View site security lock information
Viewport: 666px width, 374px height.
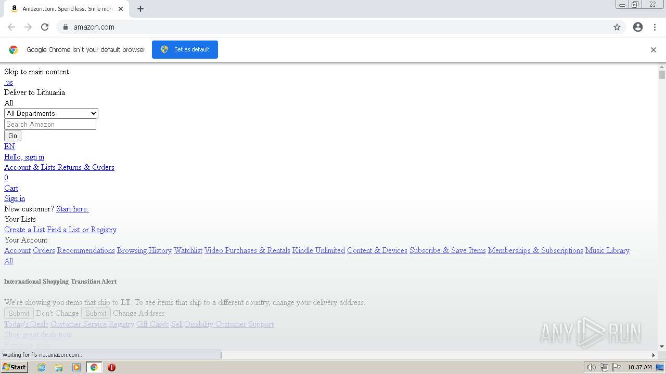(65, 27)
